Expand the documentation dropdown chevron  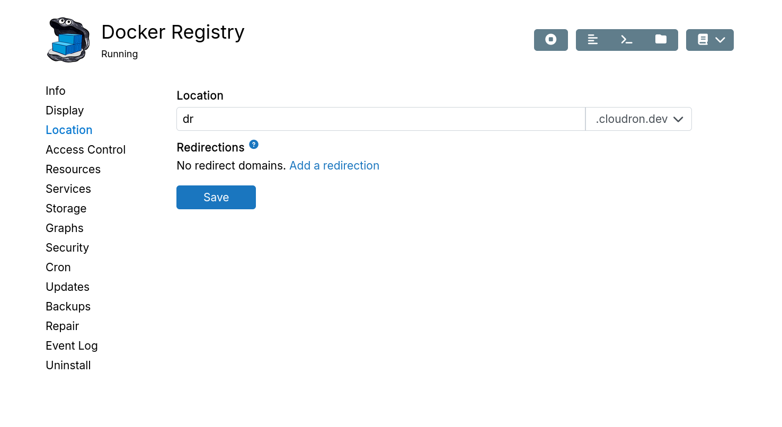(720, 40)
